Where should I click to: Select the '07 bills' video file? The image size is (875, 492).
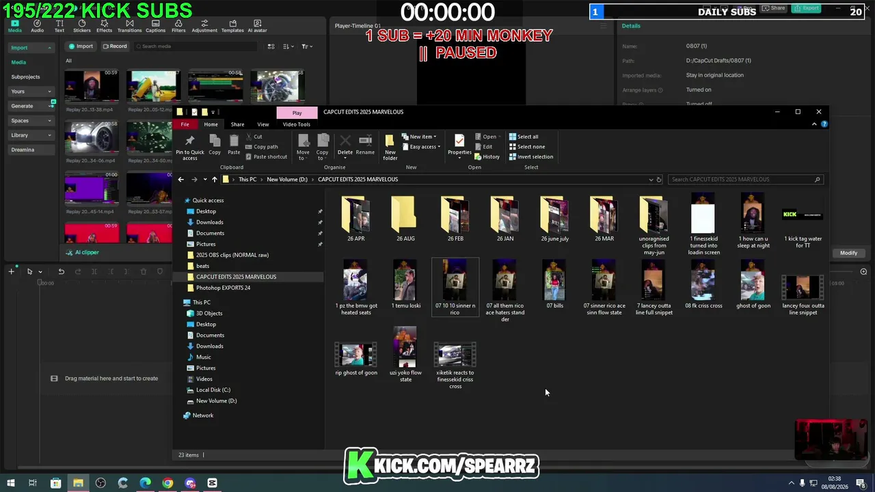click(x=555, y=284)
